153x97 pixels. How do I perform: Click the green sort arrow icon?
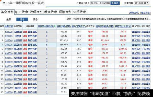pyautogui.click(x=55, y=26)
